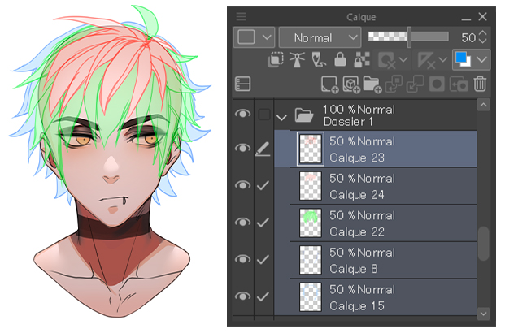The height and width of the screenshot is (333, 505).
Task: Toggle the two-pane layer view icon
Action: point(242,84)
